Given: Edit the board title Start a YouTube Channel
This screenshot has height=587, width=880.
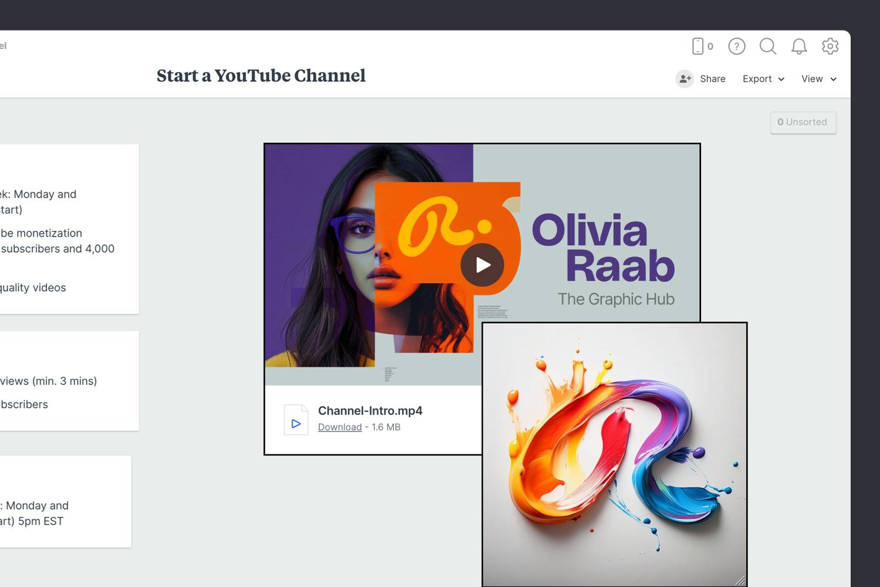Looking at the screenshot, I should coord(261,76).
